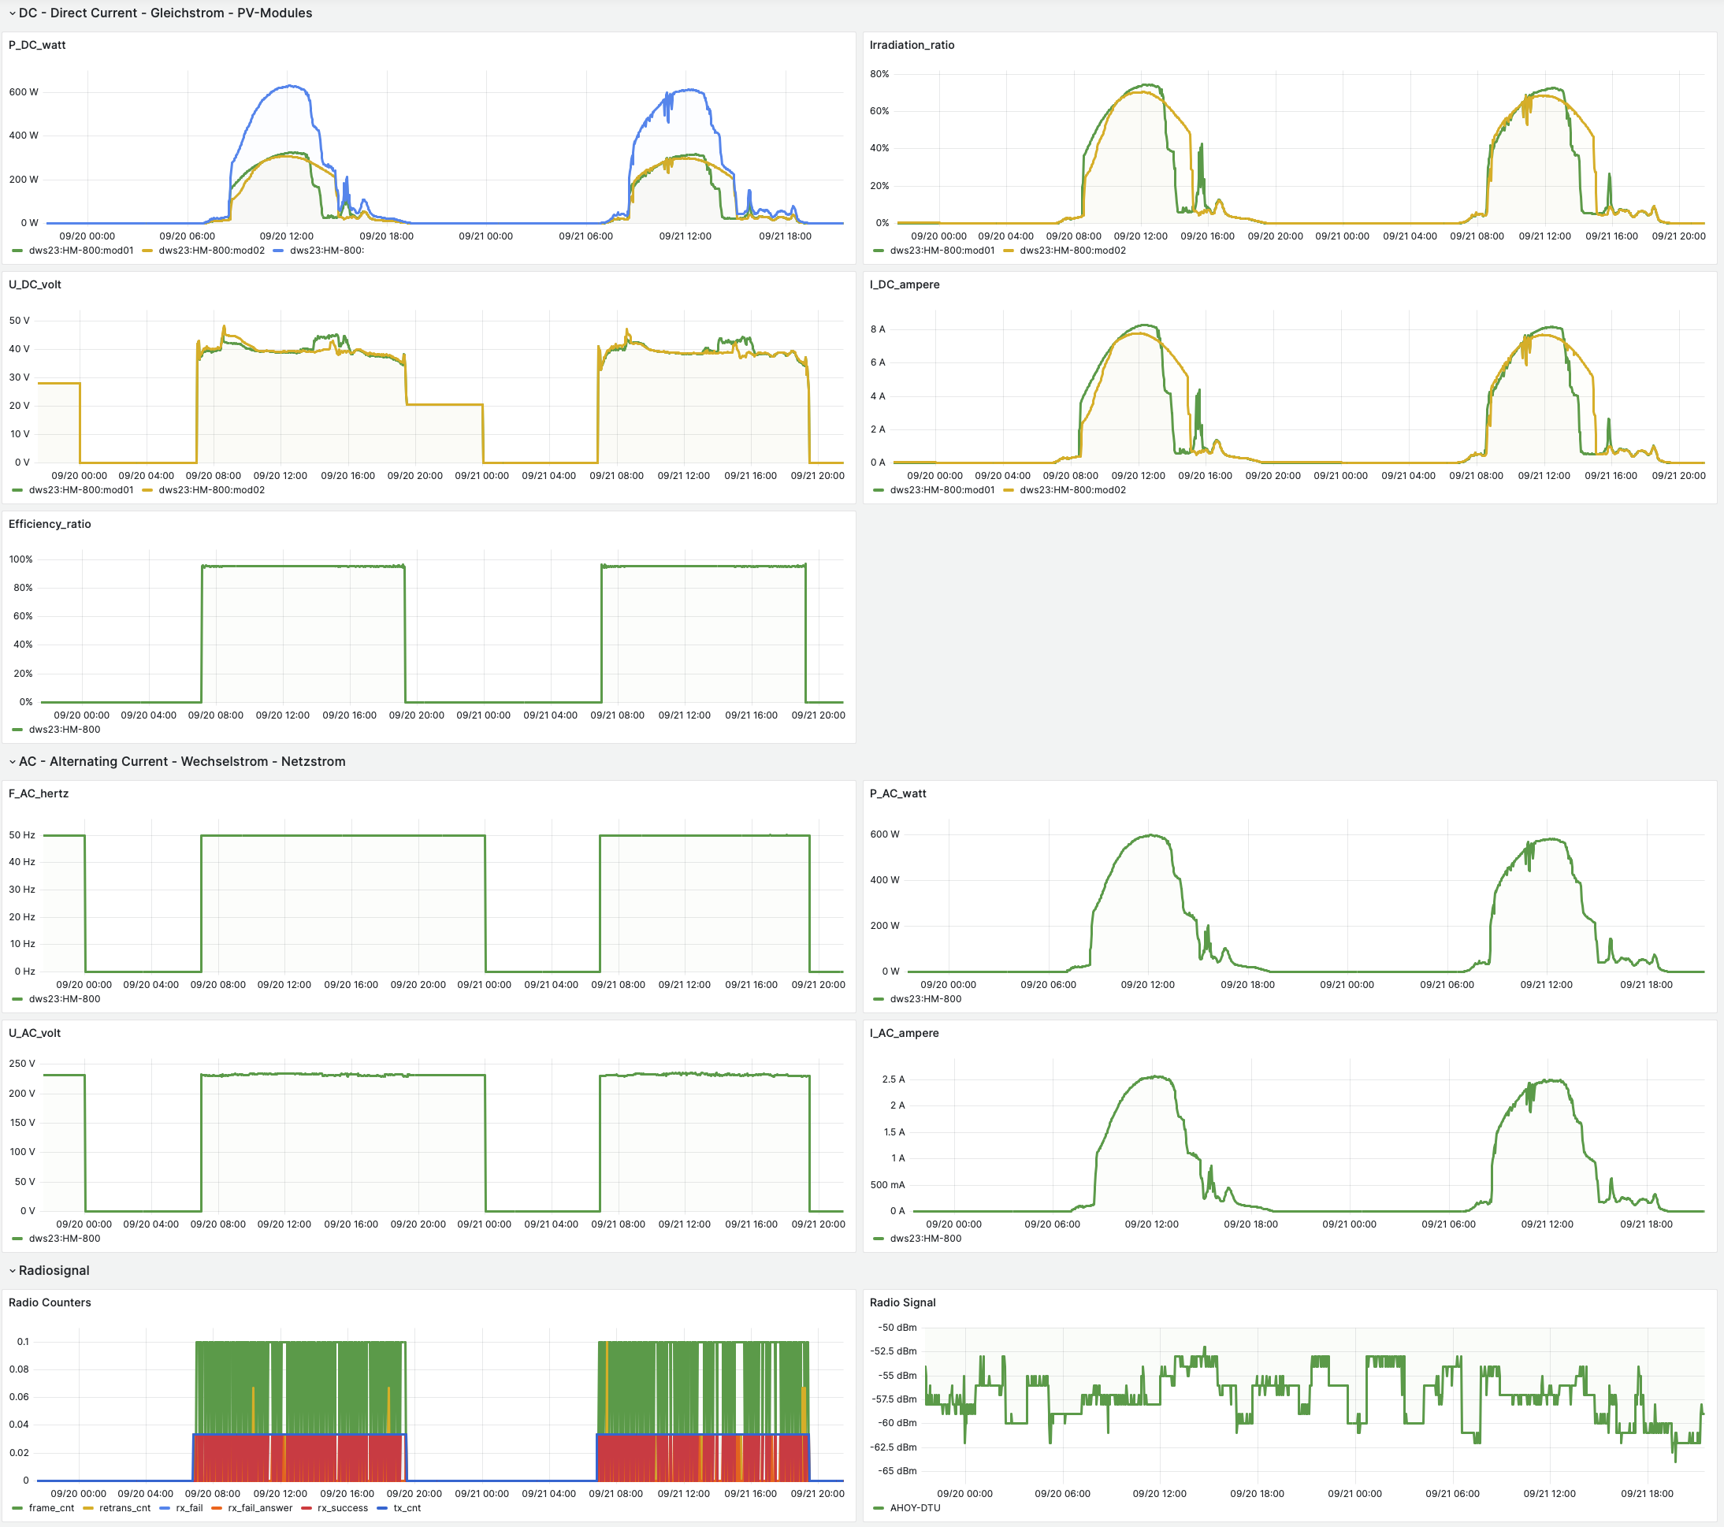Image resolution: width=1724 pixels, height=1527 pixels.
Task: Click the yellow retrans_cnt legend color marker
Action: 87,1508
